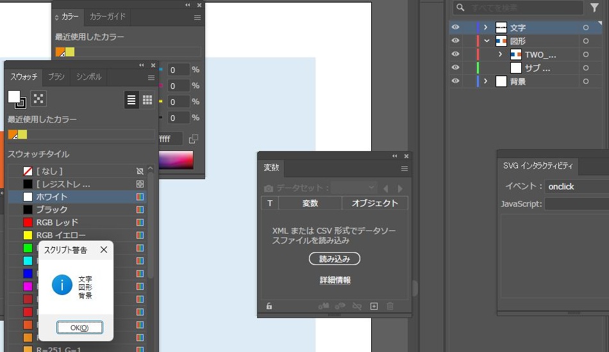The width and height of the screenshot is (609, 352).
Task: Select the 変数 panel tab
Action: (272, 168)
